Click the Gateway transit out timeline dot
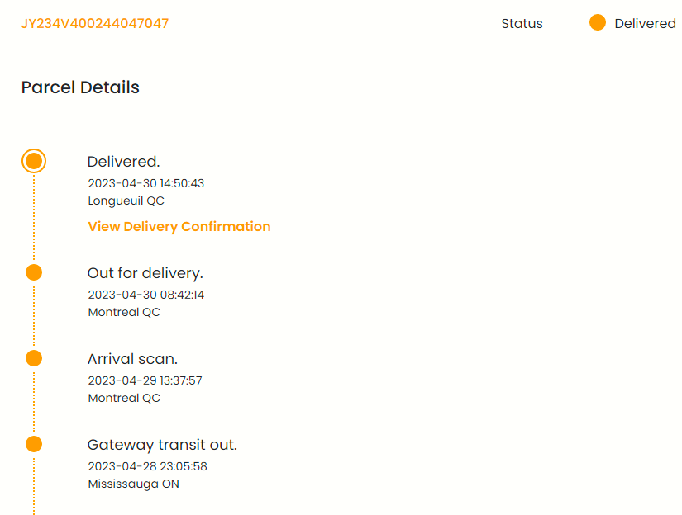Image resolution: width=682 pixels, height=515 pixels. pyautogui.click(x=34, y=444)
